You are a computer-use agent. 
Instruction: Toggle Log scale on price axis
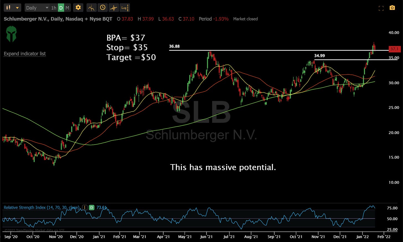coord(125,8)
